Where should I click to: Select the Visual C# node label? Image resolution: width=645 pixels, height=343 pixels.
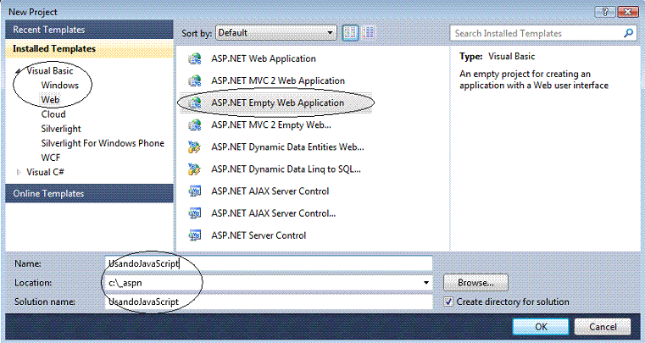45,172
